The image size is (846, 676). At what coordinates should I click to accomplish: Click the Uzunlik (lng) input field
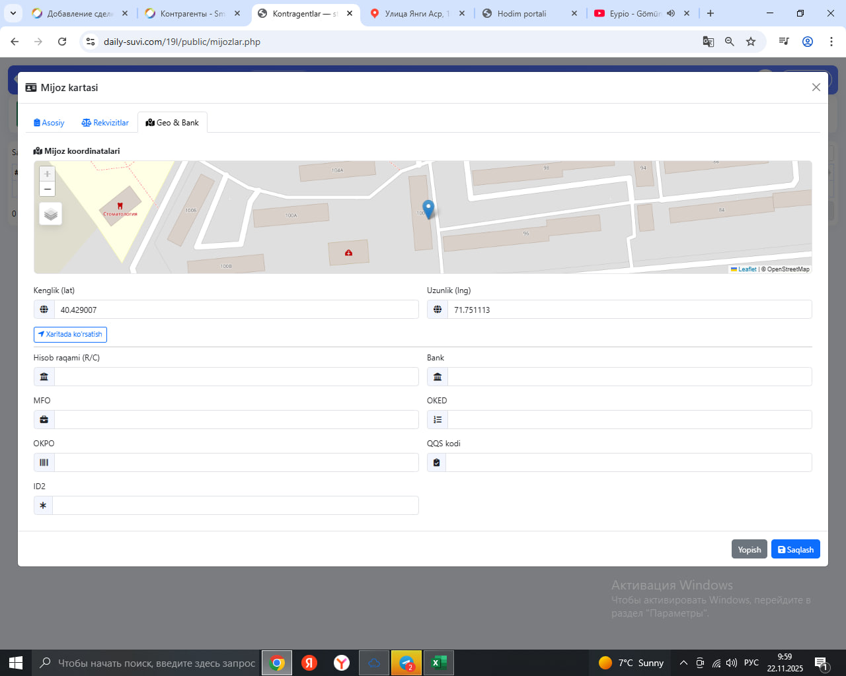[629, 310]
